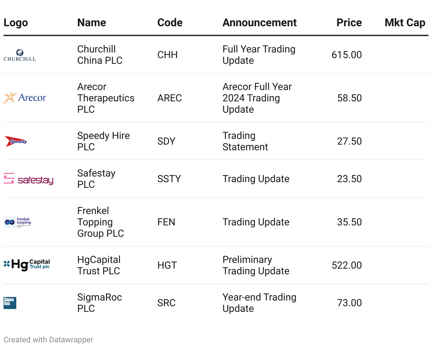This screenshot has height=348, width=432.
Task: Click the Mkt Cap column header
Action: [405, 23]
